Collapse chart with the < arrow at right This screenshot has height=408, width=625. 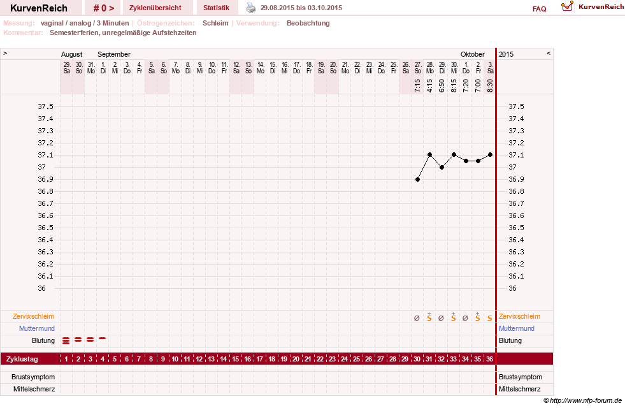tap(549, 53)
